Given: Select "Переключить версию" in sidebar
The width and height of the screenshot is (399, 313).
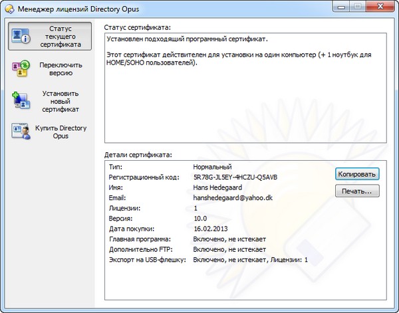Looking at the screenshot, I should pos(50,68).
